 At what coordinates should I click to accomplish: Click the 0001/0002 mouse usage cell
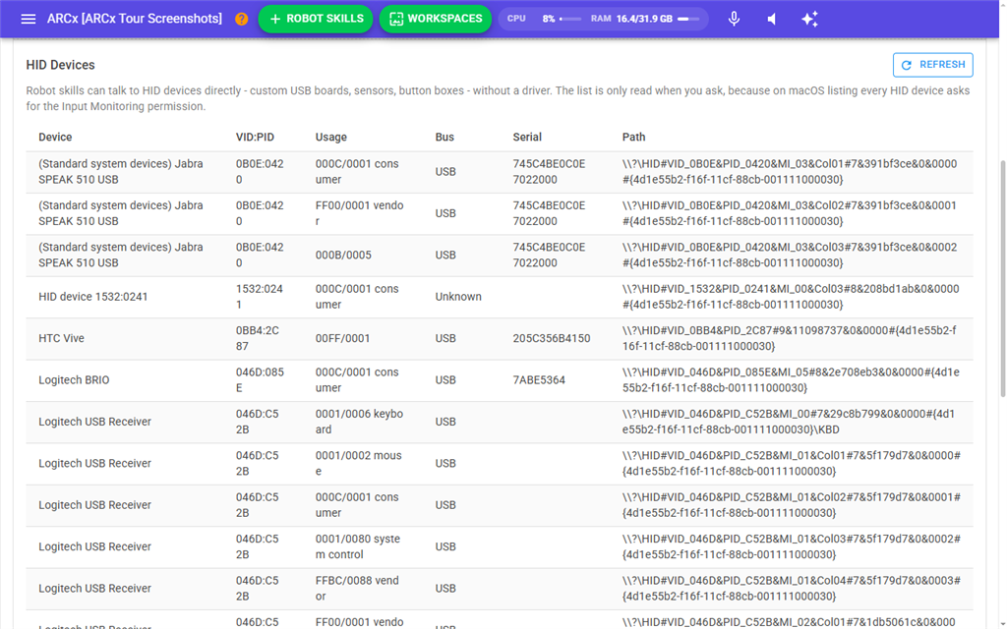[x=358, y=464]
